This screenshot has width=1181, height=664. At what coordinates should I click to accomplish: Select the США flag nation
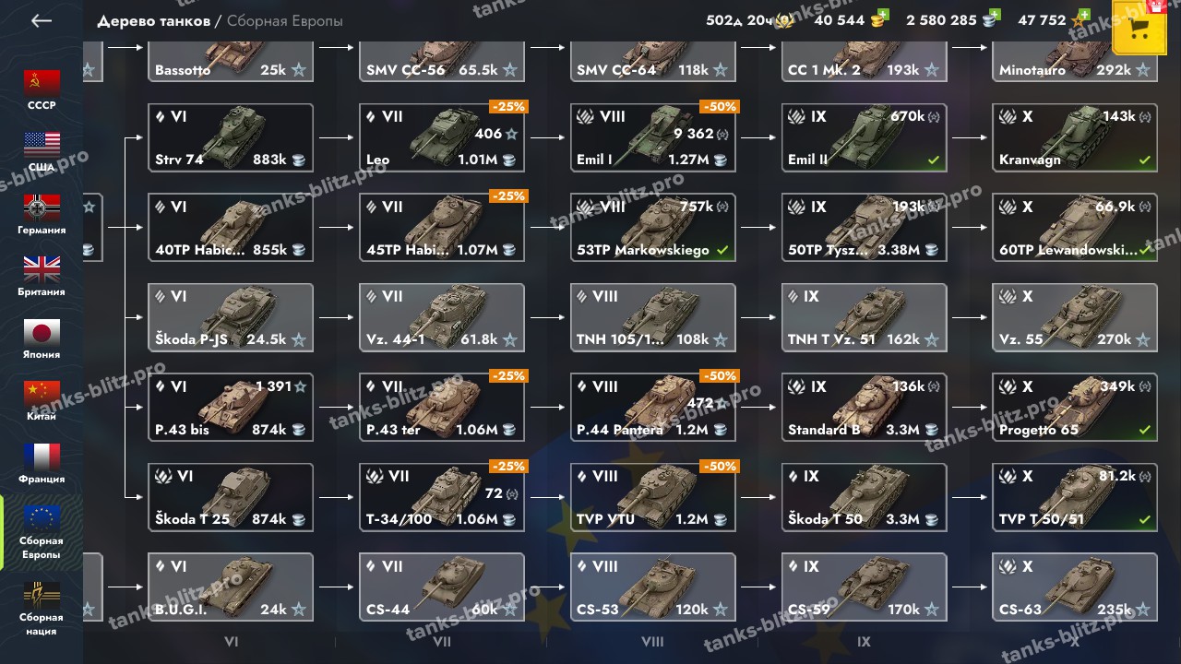coord(42,152)
